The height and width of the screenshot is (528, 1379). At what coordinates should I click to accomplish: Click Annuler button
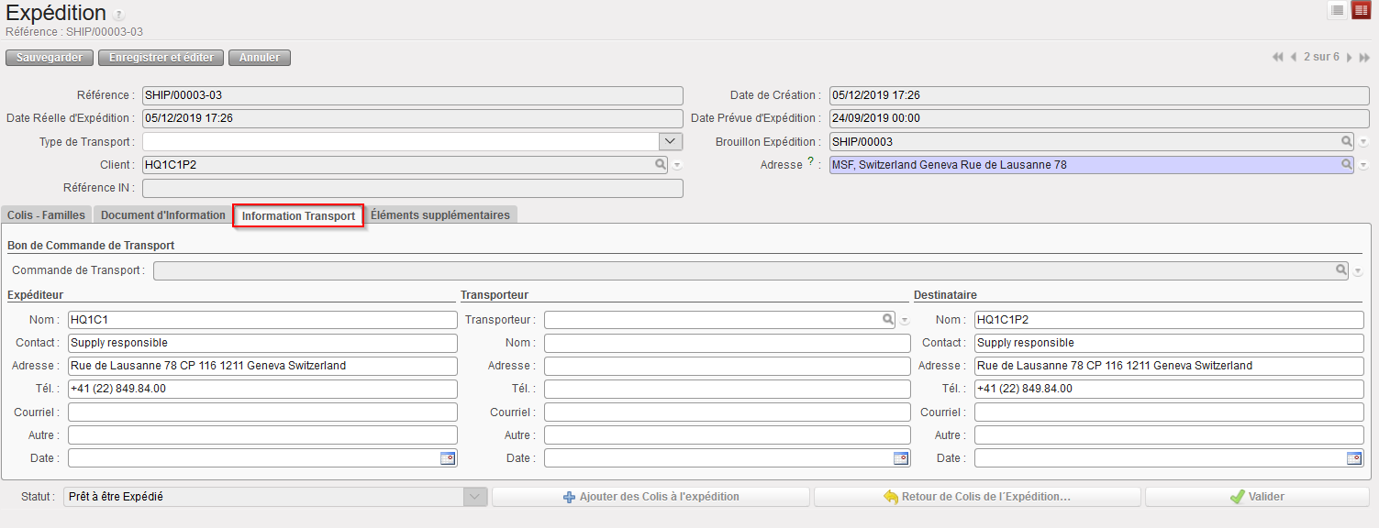tap(260, 58)
